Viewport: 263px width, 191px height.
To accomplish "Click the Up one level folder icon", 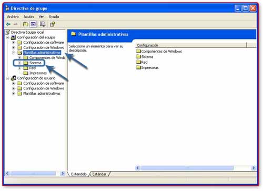I will (26, 24).
